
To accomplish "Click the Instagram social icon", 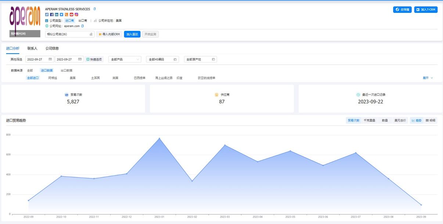I will (76, 15).
